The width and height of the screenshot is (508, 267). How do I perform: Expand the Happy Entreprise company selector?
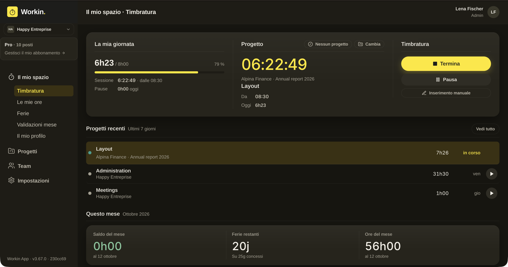[x=39, y=29]
